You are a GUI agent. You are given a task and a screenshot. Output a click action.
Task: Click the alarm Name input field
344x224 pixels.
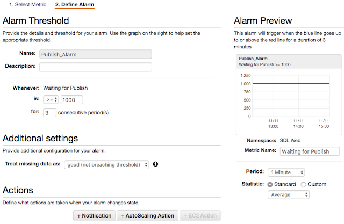tap(96, 54)
